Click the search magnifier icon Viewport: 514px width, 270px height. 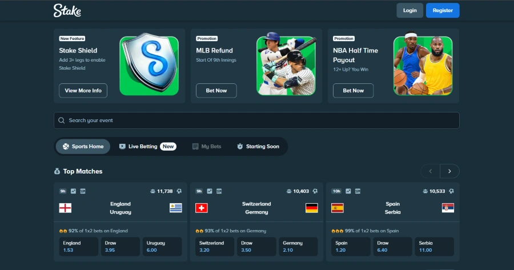61,120
